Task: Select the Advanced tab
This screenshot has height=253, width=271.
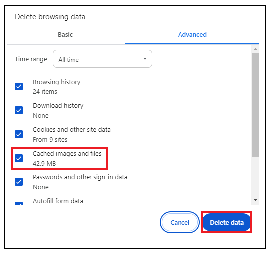Action: (x=192, y=35)
